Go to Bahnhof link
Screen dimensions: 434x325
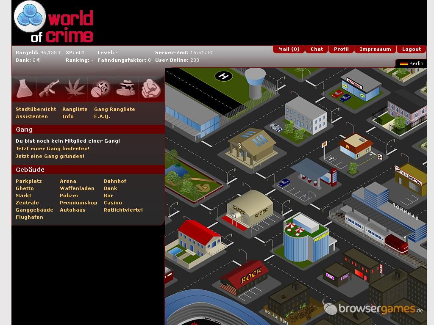115,181
